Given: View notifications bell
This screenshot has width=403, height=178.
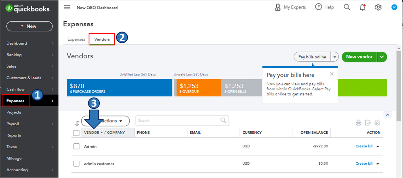Looking at the screenshot, I should (363, 7).
